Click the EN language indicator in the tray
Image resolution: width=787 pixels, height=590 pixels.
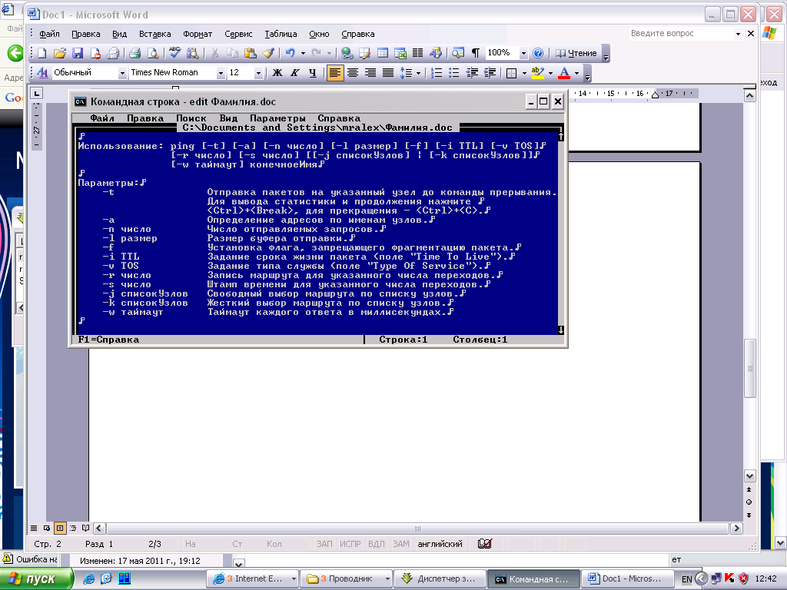[686, 579]
